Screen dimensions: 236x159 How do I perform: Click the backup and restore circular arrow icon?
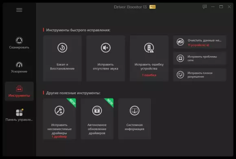(x=62, y=48)
